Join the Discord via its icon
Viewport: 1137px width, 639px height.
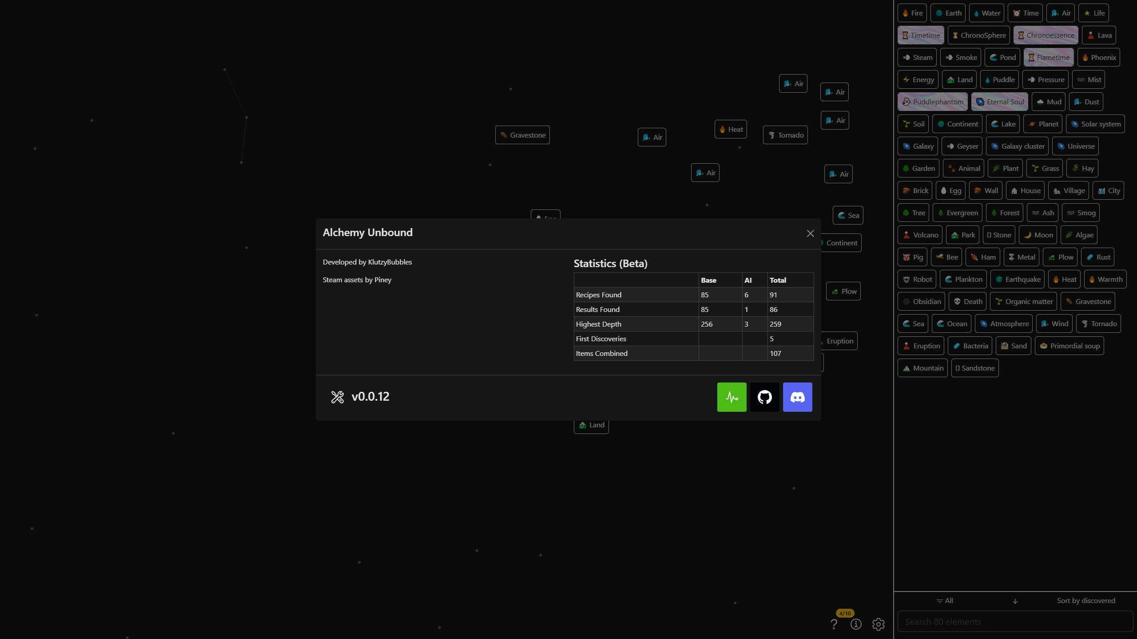(797, 397)
